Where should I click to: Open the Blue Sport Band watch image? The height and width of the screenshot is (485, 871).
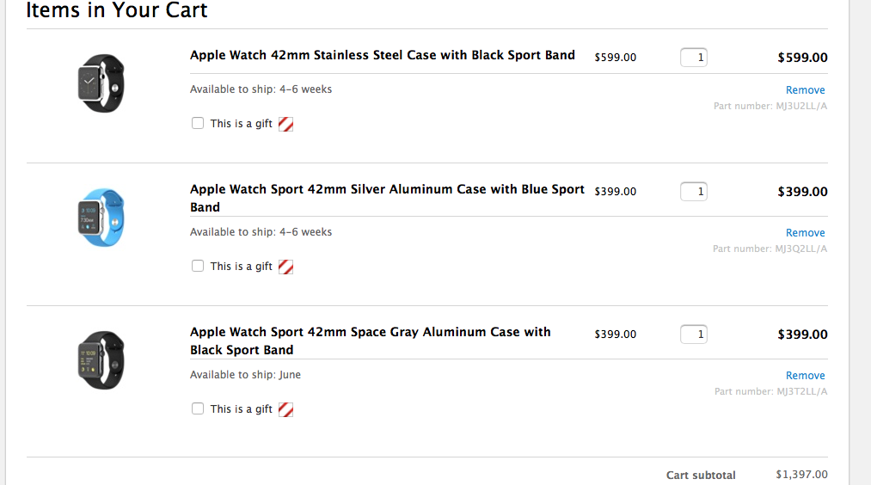[101, 218]
